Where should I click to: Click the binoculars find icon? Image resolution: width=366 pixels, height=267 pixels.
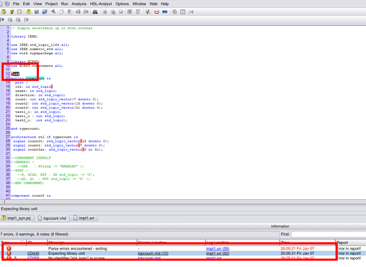[x=95, y=12]
